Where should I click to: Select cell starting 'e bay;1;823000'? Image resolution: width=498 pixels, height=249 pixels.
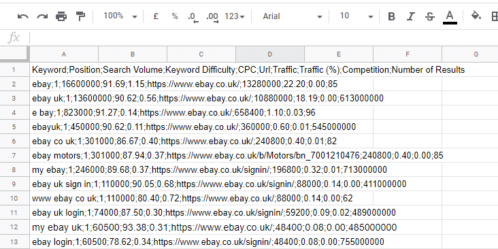point(64,112)
